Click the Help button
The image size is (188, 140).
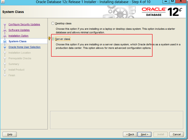10,134
